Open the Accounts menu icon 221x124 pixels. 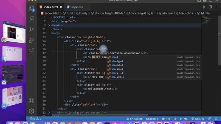[x=31, y=101]
